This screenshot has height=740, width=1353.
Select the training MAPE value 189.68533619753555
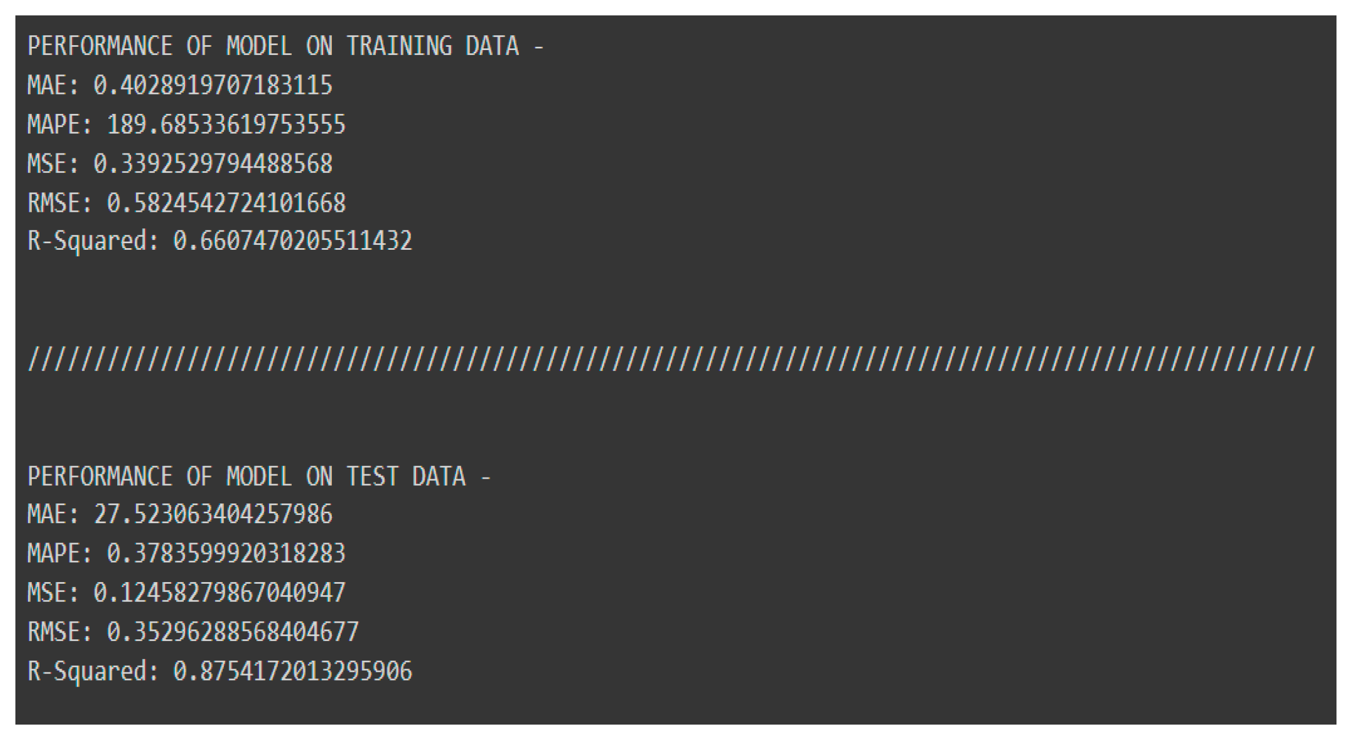(226, 124)
